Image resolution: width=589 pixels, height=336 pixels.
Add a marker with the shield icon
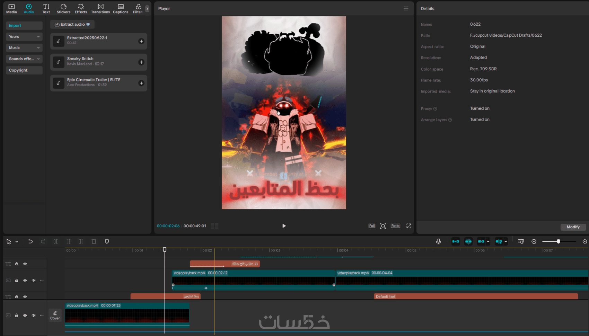tap(107, 241)
